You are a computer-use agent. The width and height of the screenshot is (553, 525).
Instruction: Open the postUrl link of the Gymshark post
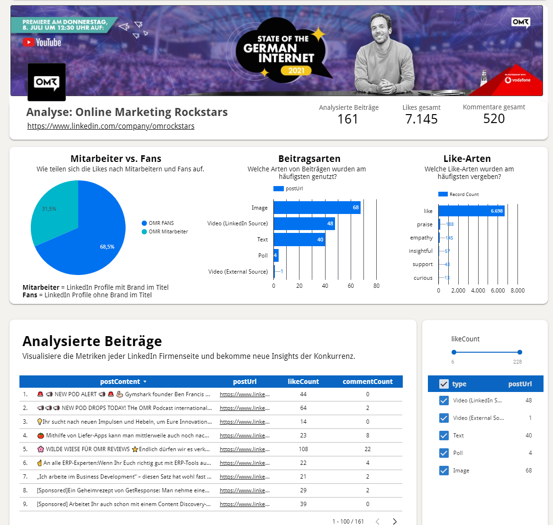(x=244, y=394)
